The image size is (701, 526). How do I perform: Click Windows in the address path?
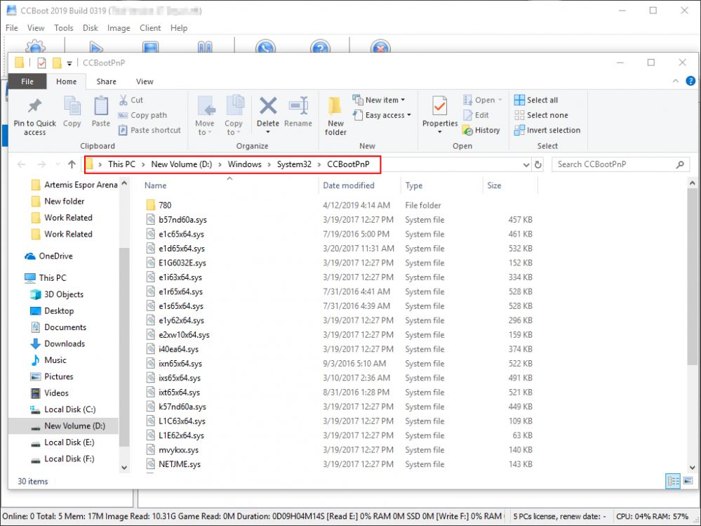tap(245, 164)
